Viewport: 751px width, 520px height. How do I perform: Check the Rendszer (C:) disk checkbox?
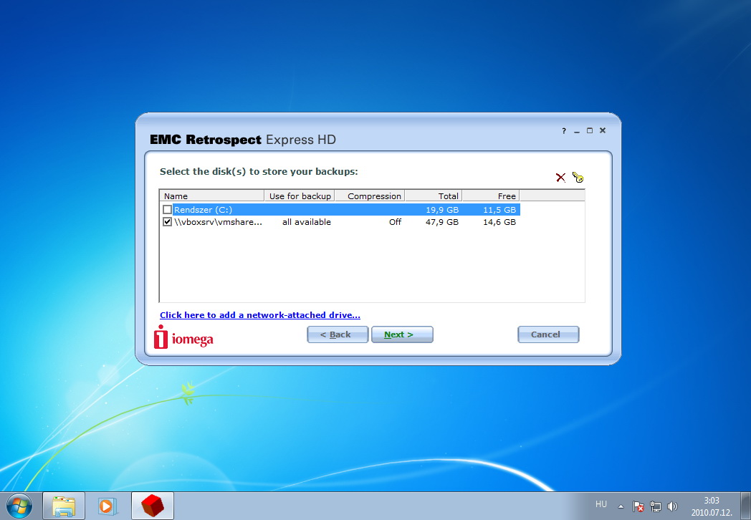pyautogui.click(x=168, y=210)
